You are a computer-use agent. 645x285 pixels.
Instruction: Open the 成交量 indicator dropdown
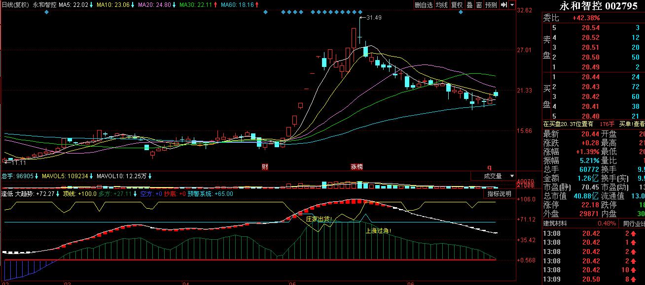pos(493,176)
